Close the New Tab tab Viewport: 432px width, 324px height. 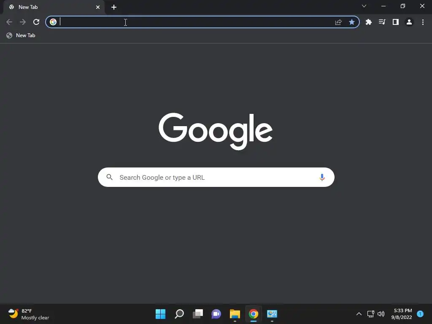pos(98,7)
